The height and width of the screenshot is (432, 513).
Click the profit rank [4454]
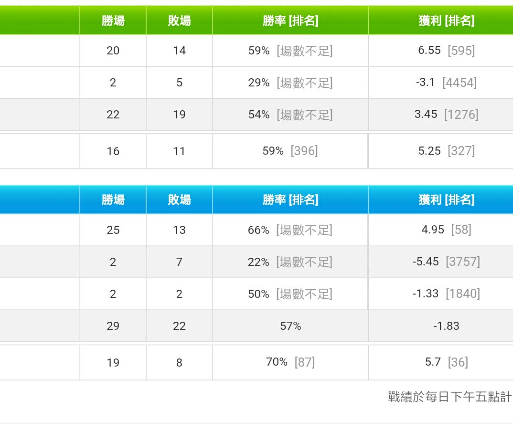[x=460, y=83]
